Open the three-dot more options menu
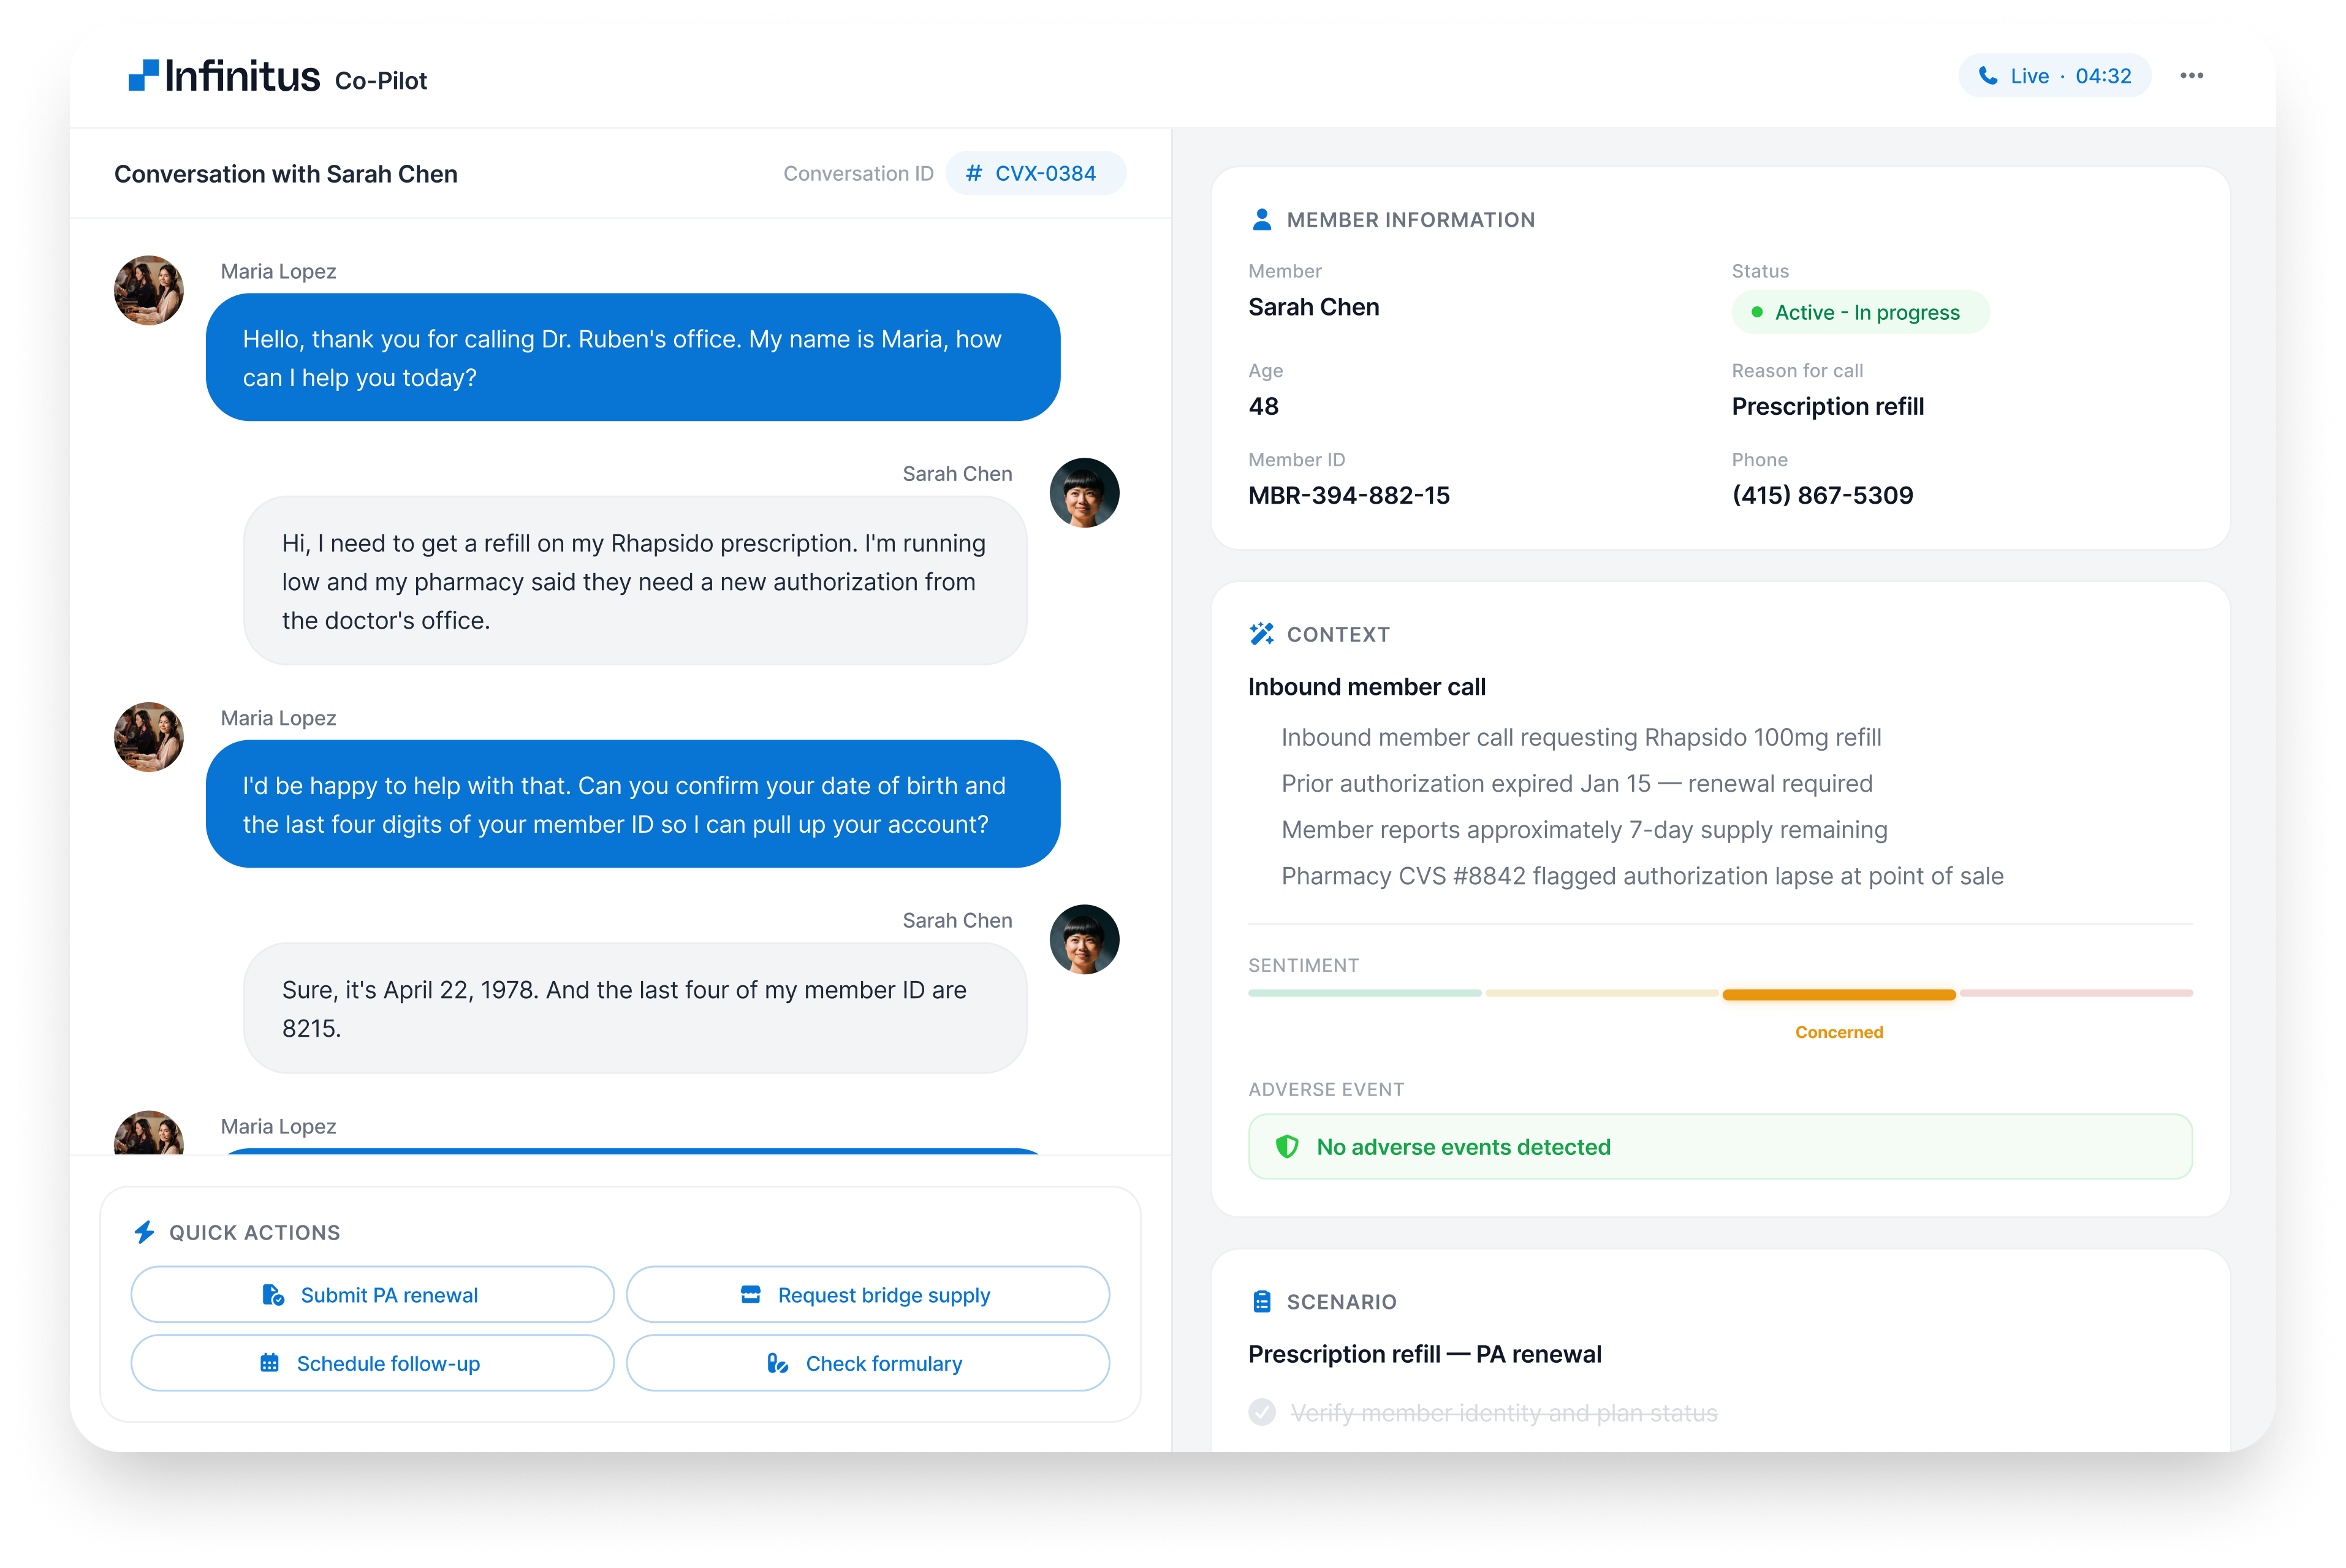 (2191, 76)
